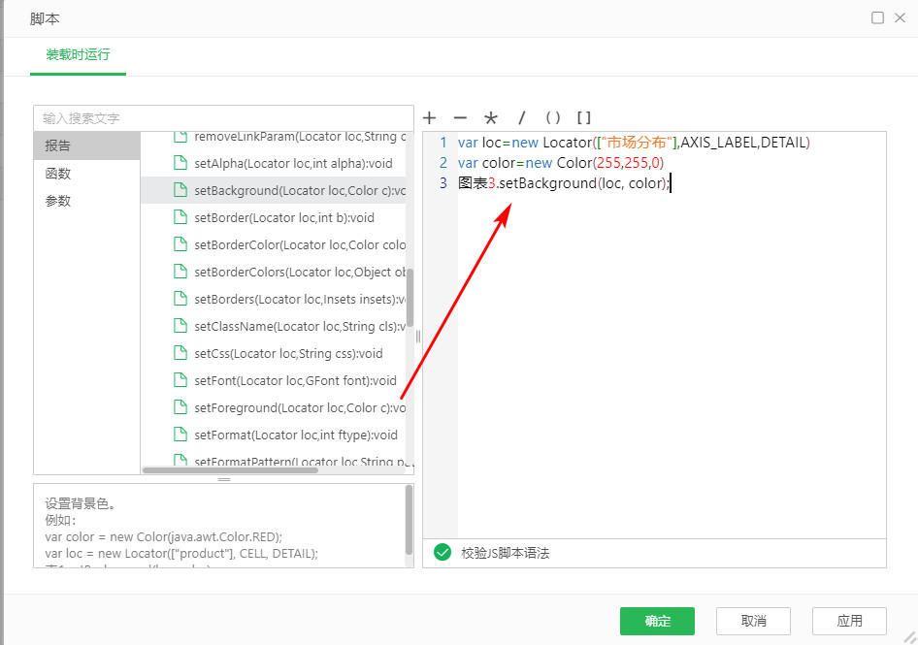Click the search text input field
The image size is (918, 645).
click(x=223, y=118)
